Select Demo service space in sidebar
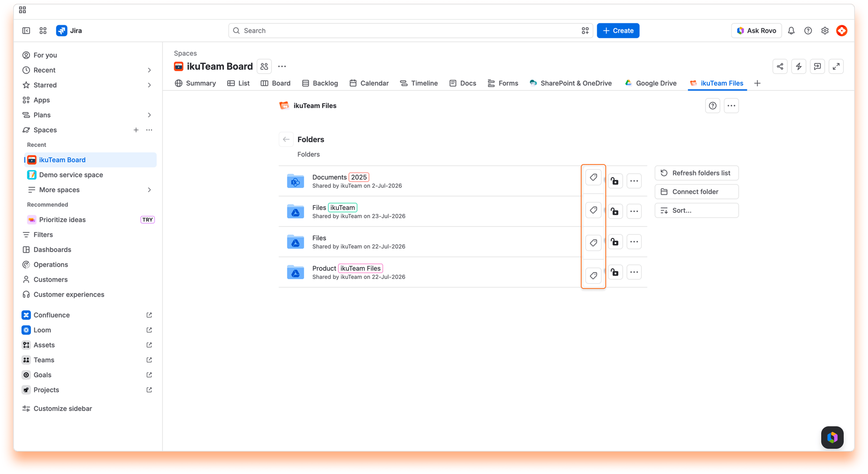Image resolution: width=868 pixels, height=474 pixels. coord(90,175)
